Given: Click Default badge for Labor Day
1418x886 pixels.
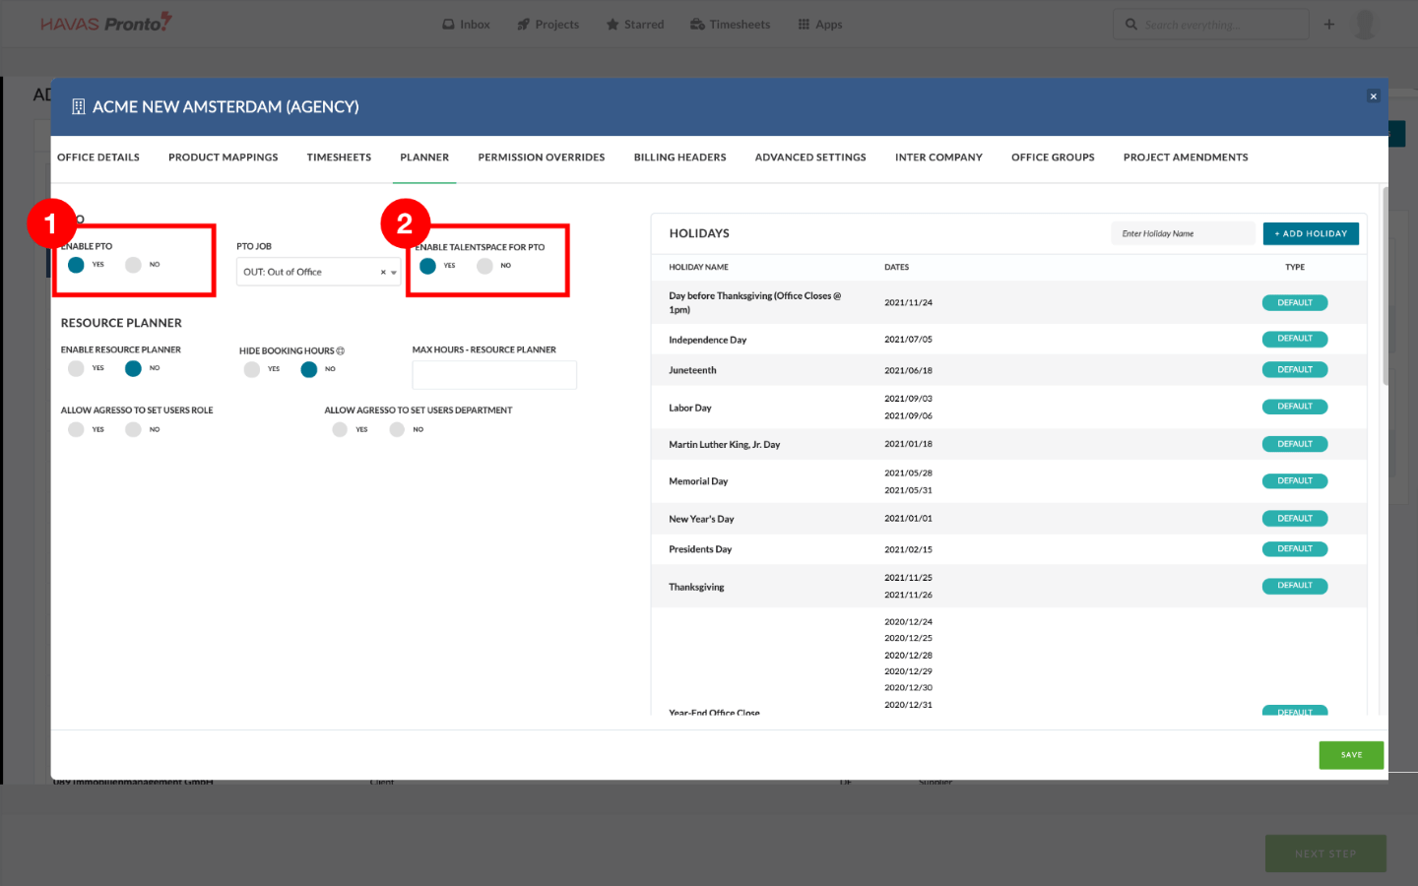Looking at the screenshot, I should click(1295, 407).
